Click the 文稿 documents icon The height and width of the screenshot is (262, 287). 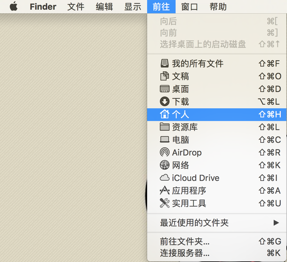165,76
